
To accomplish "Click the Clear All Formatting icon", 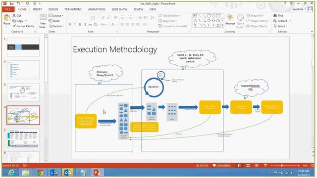I will tap(115, 18).
